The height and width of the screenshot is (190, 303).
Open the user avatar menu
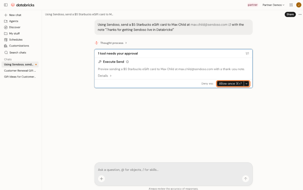299,5
